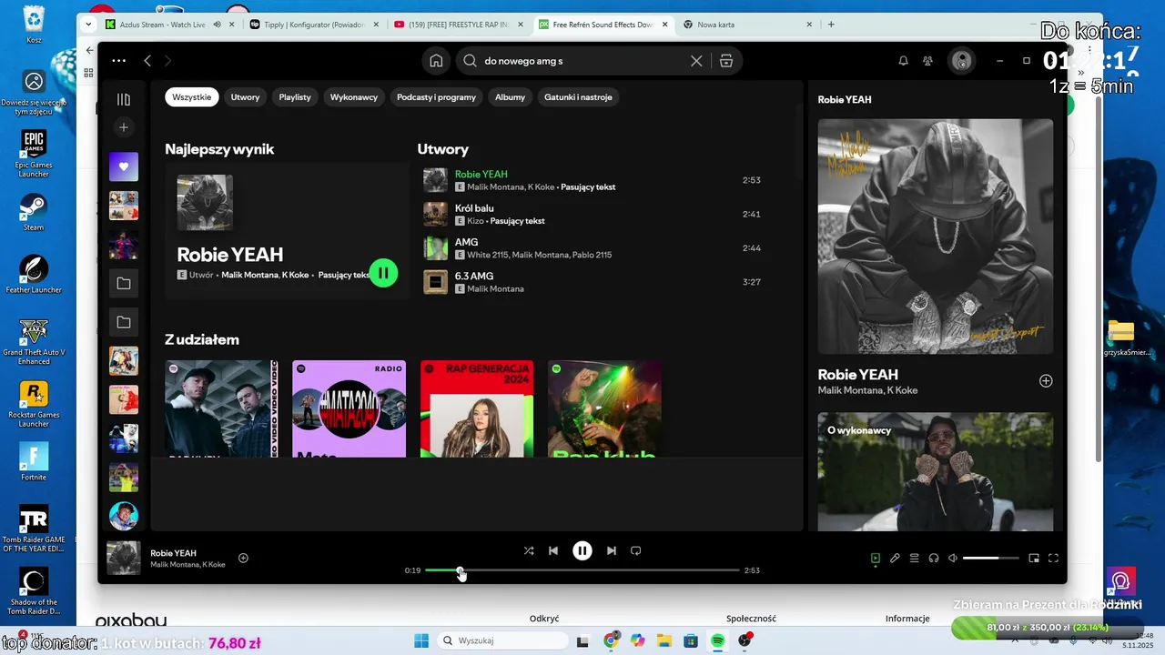Open the #MATA2040 radio card
1165x655 pixels.
pos(349,408)
